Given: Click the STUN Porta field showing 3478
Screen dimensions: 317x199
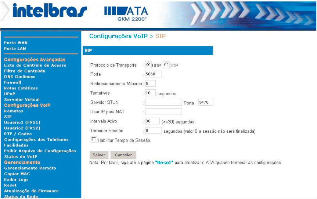Looking at the screenshot, I should coord(206,102).
